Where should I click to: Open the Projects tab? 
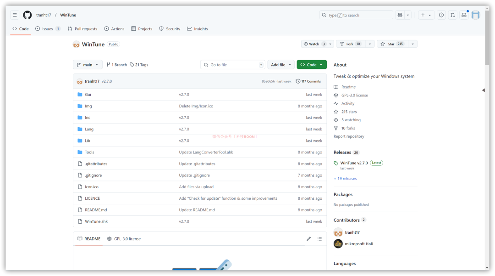pyautogui.click(x=142, y=29)
